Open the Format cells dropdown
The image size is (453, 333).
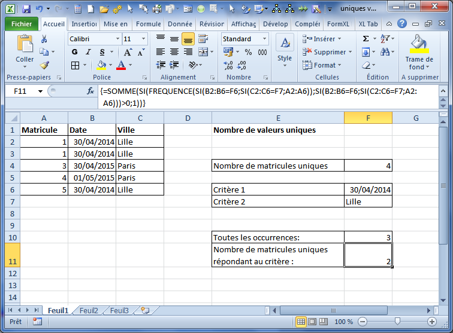[322, 65]
